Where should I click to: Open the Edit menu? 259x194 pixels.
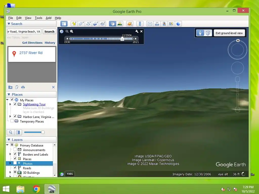tap(19, 18)
